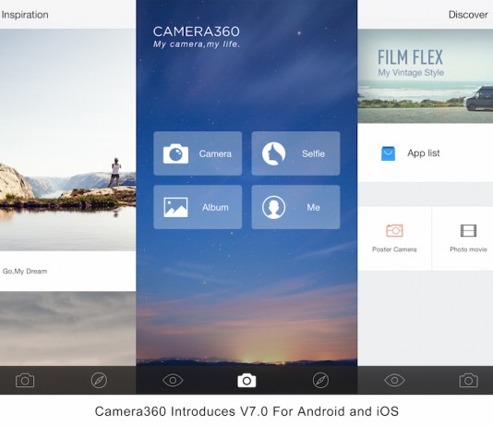
Task: Click the Discover header title
Action: (x=468, y=15)
